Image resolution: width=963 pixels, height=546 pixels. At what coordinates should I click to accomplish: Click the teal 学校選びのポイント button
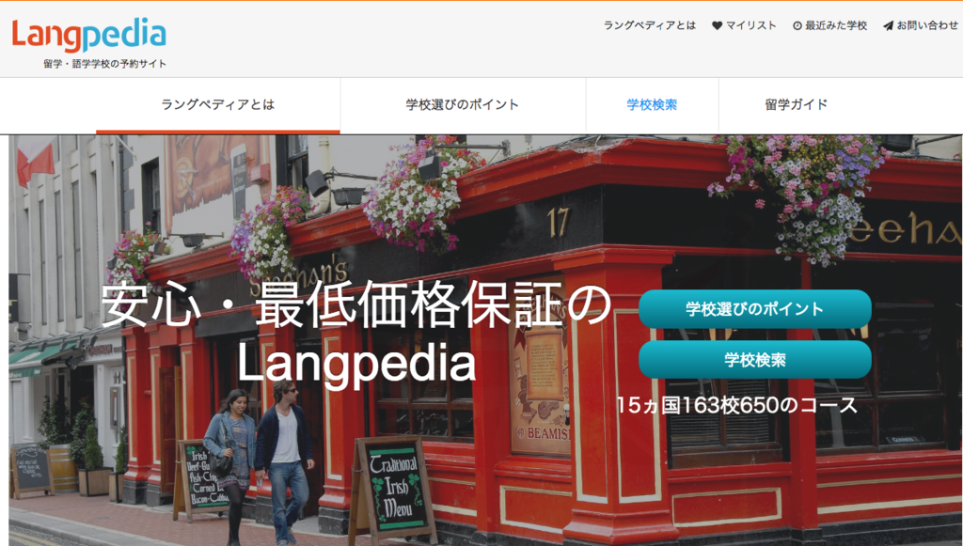(755, 309)
